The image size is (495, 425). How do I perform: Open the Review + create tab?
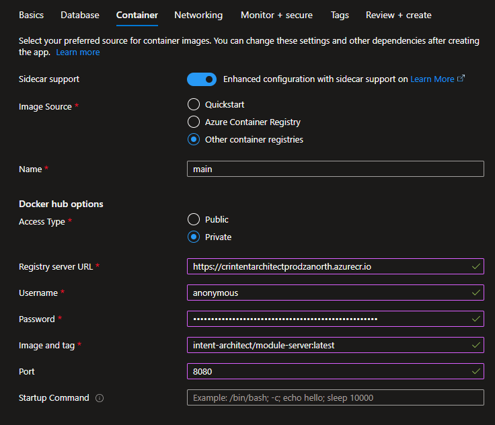pyautogui.click(x=398, y=15)
